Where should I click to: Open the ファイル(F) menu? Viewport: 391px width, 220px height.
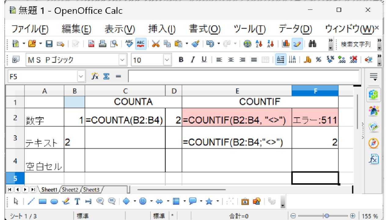(x=30, y=29)
